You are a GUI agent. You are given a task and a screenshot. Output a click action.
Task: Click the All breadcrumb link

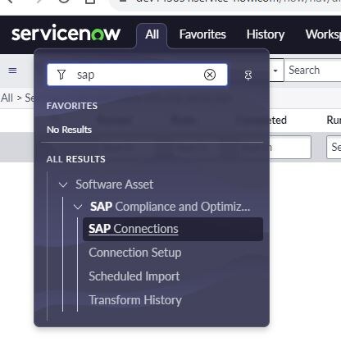click(7, 98)
